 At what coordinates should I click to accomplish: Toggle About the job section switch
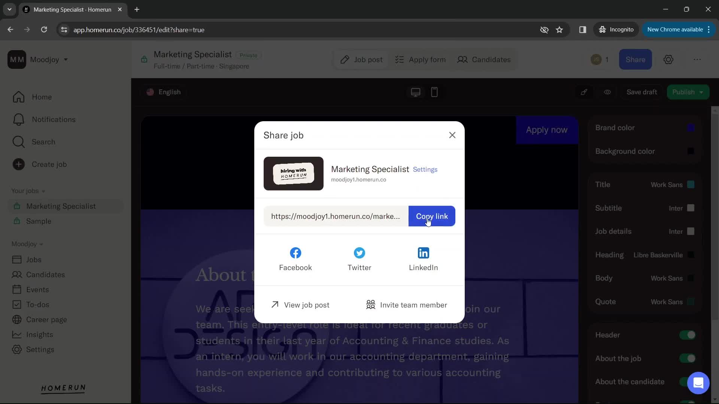point(688,358)
